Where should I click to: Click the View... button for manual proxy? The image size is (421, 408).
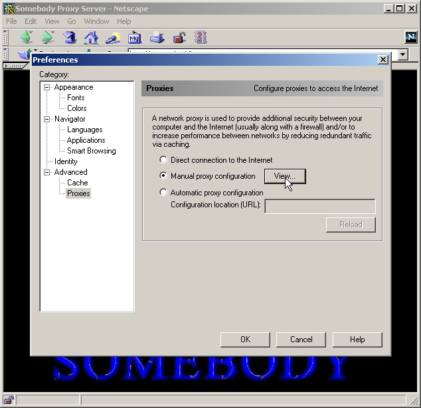[285, 176]
